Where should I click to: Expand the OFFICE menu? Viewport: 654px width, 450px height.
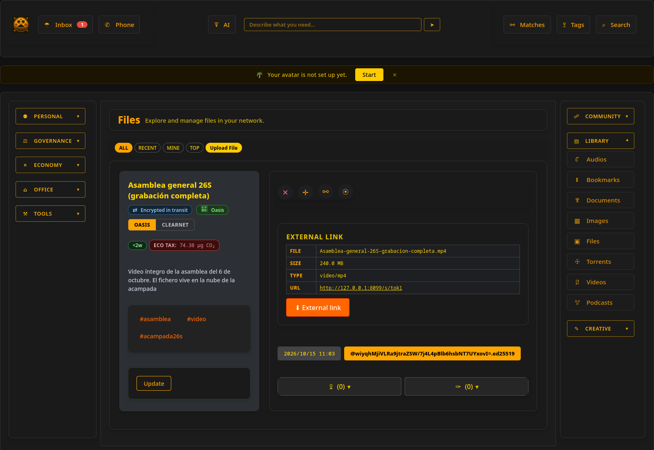pos(50,189)
